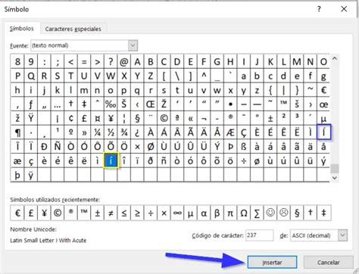Select the pilcrow ¶ in the symbol grid

(17, 132)
